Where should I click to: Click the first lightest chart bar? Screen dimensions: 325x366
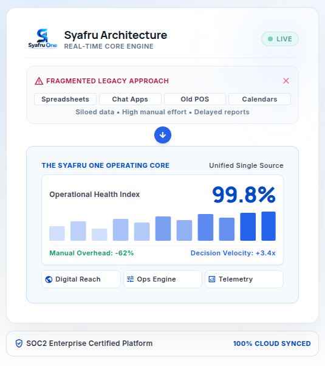(x=57, y=233)
